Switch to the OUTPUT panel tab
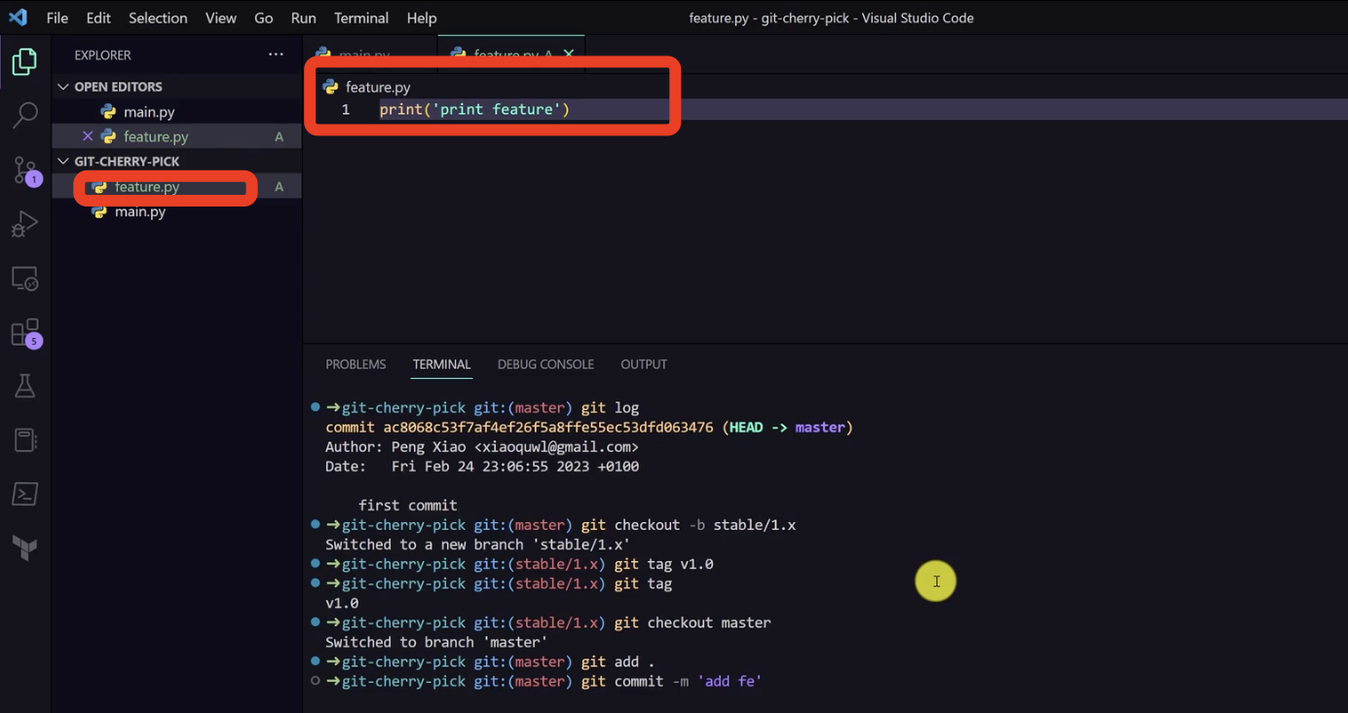Viewport: 1348px width, 713px height. pyautogui.click(x=644, y=364)
